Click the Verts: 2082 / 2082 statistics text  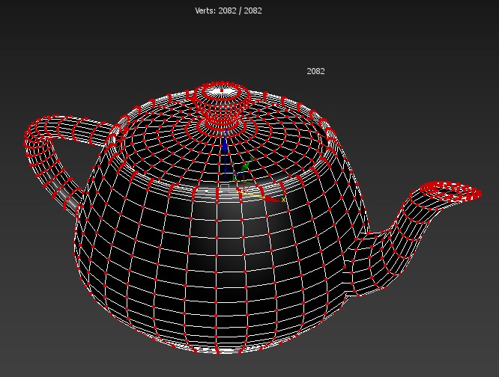pos(229,10)
